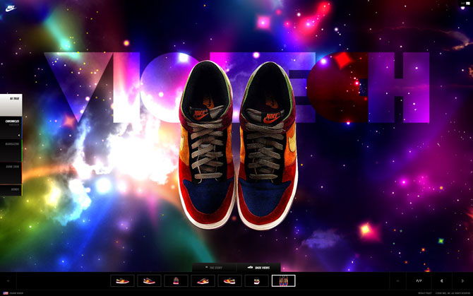This screenshot has height=296, width=473.
Task: Open the Privacy Policy footer link
Action: (425, 293)
